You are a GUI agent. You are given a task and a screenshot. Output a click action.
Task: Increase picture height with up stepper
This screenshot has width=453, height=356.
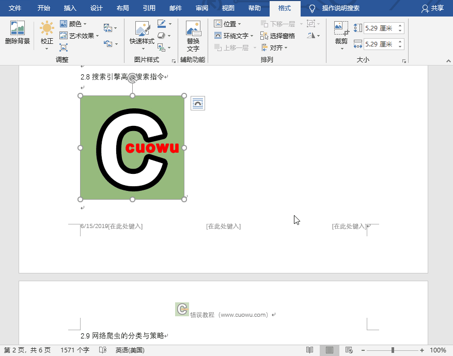(x=400, y=25)
